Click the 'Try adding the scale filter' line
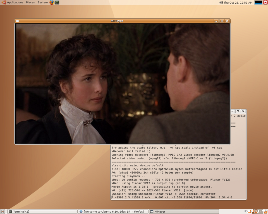 [167, 148]
